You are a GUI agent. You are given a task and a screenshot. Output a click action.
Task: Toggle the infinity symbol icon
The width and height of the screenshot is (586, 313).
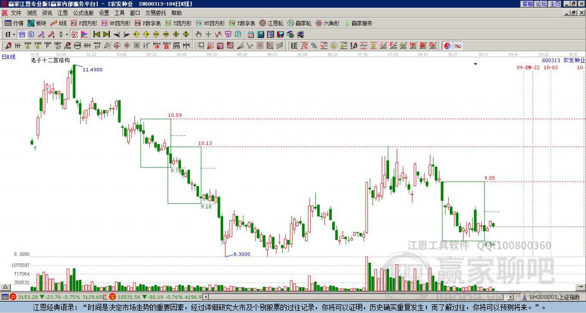click(457, 46)
